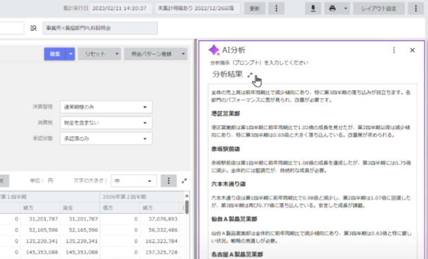Click the prompt input area 分析指示（プロンプト）
The height and width of the screenshot is (259, 428).
260,63
